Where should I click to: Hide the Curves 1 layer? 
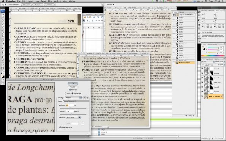[202, 92]
